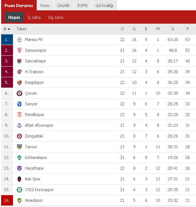Click the Amedspor team badge
Screen dimensions: 196x207
(x=19, y=200)
